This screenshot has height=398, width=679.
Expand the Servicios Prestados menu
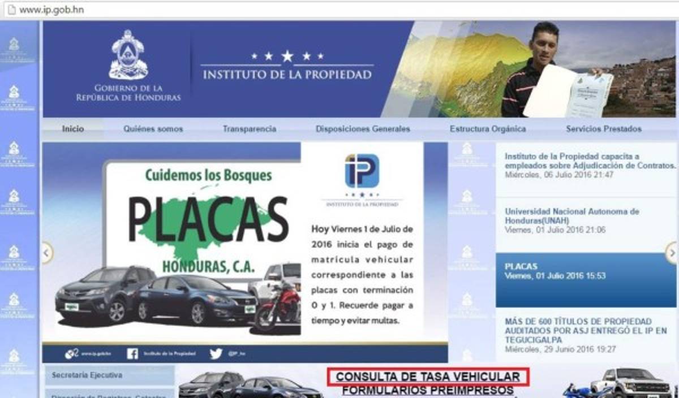tap(604, 129)
